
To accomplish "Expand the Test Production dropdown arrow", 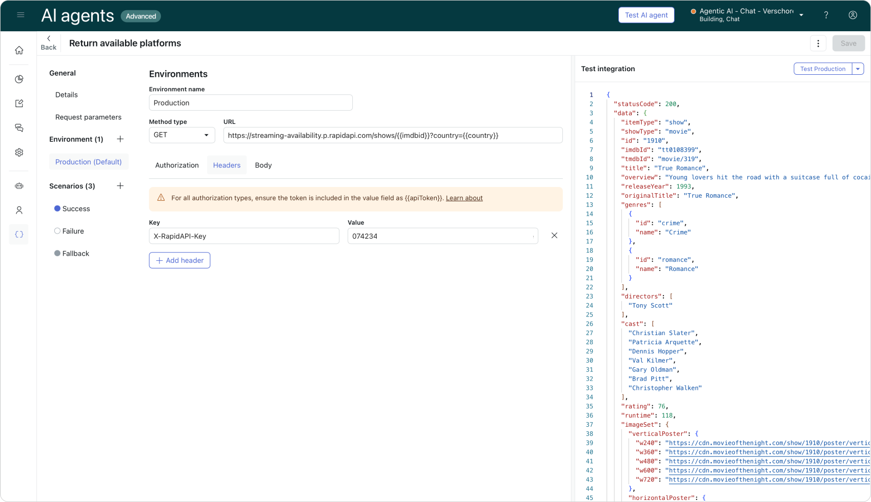I will 858,69.
